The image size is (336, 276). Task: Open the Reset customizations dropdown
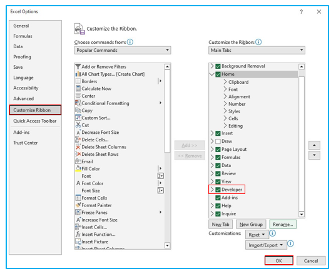(257, 235)
